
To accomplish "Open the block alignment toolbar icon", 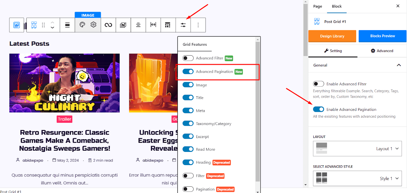I will pyautogui.click(x=67, y=25).
